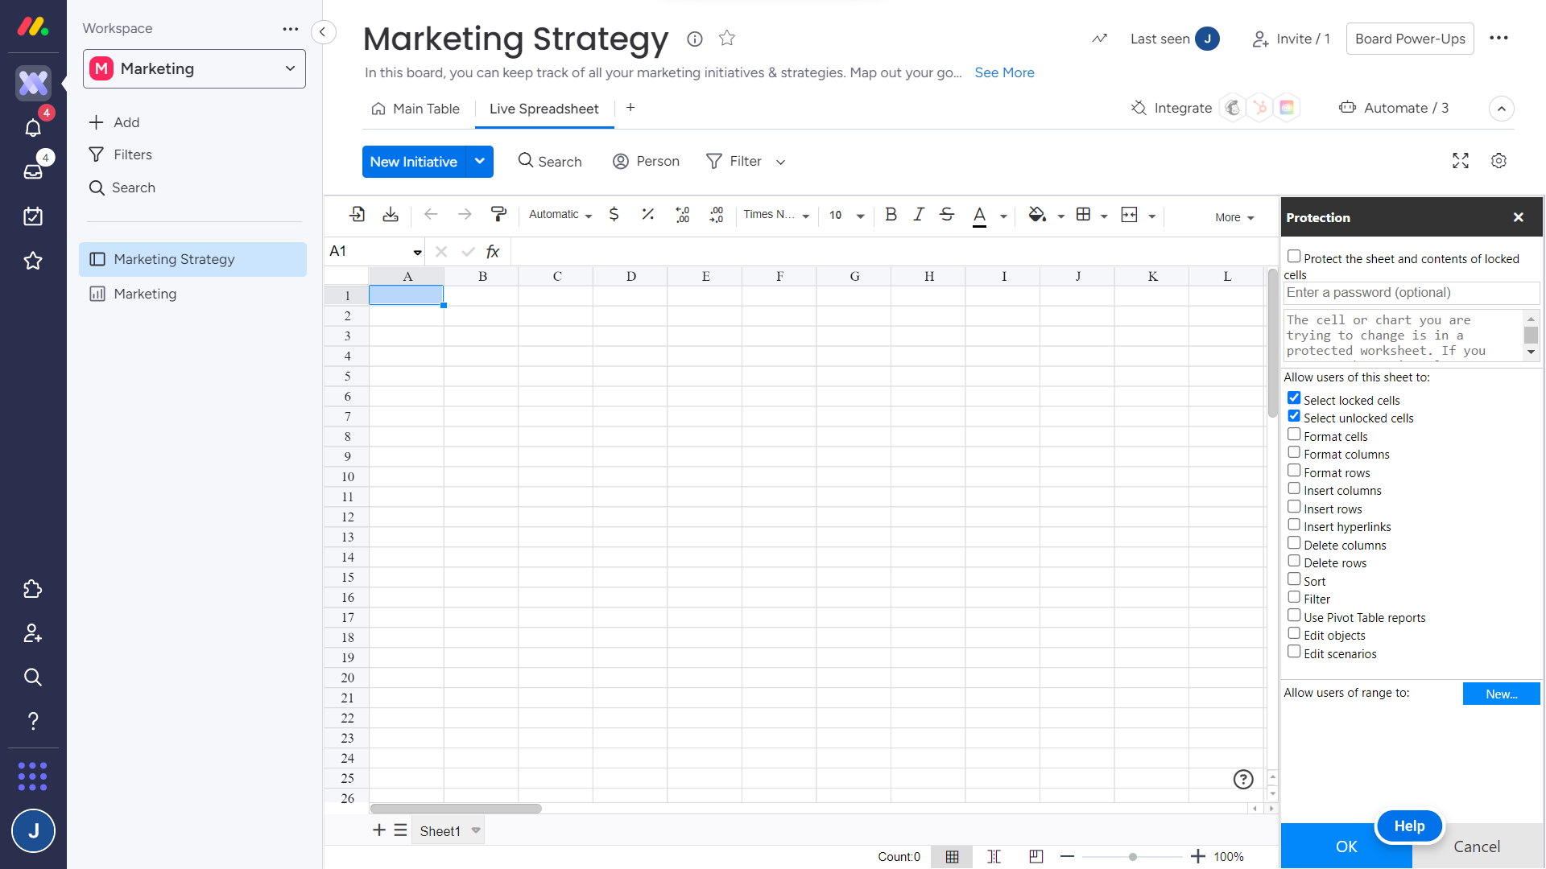Format as currency with dollar icon
Image resolution: width=1546 pixels, height=869 pixels.
coord(614,215)
